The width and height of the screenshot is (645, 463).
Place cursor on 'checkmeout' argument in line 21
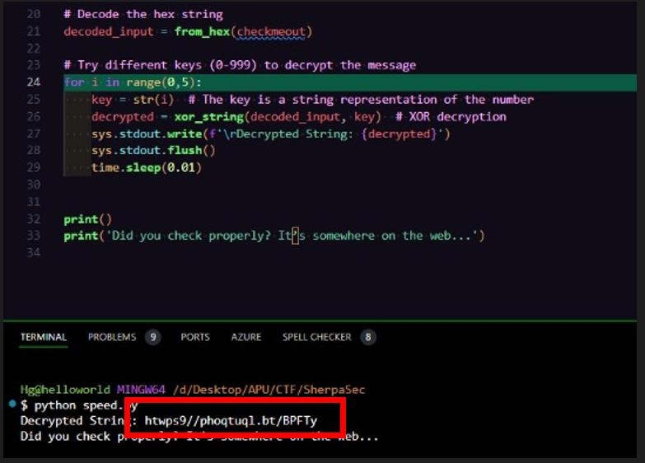271,31
